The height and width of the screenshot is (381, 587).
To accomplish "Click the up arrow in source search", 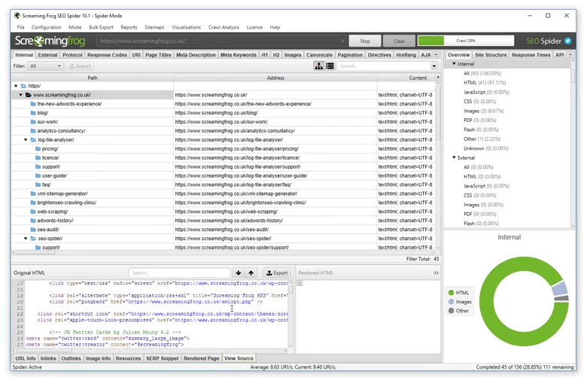I will pyautogui.click(x=251, y=273).
